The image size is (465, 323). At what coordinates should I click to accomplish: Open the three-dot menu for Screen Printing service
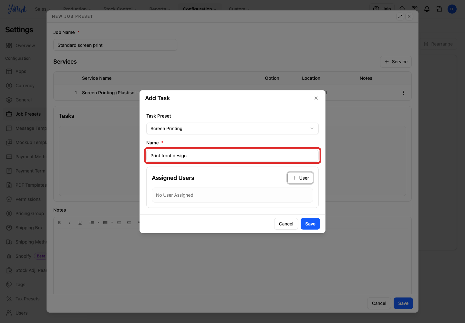coord(404,93)
